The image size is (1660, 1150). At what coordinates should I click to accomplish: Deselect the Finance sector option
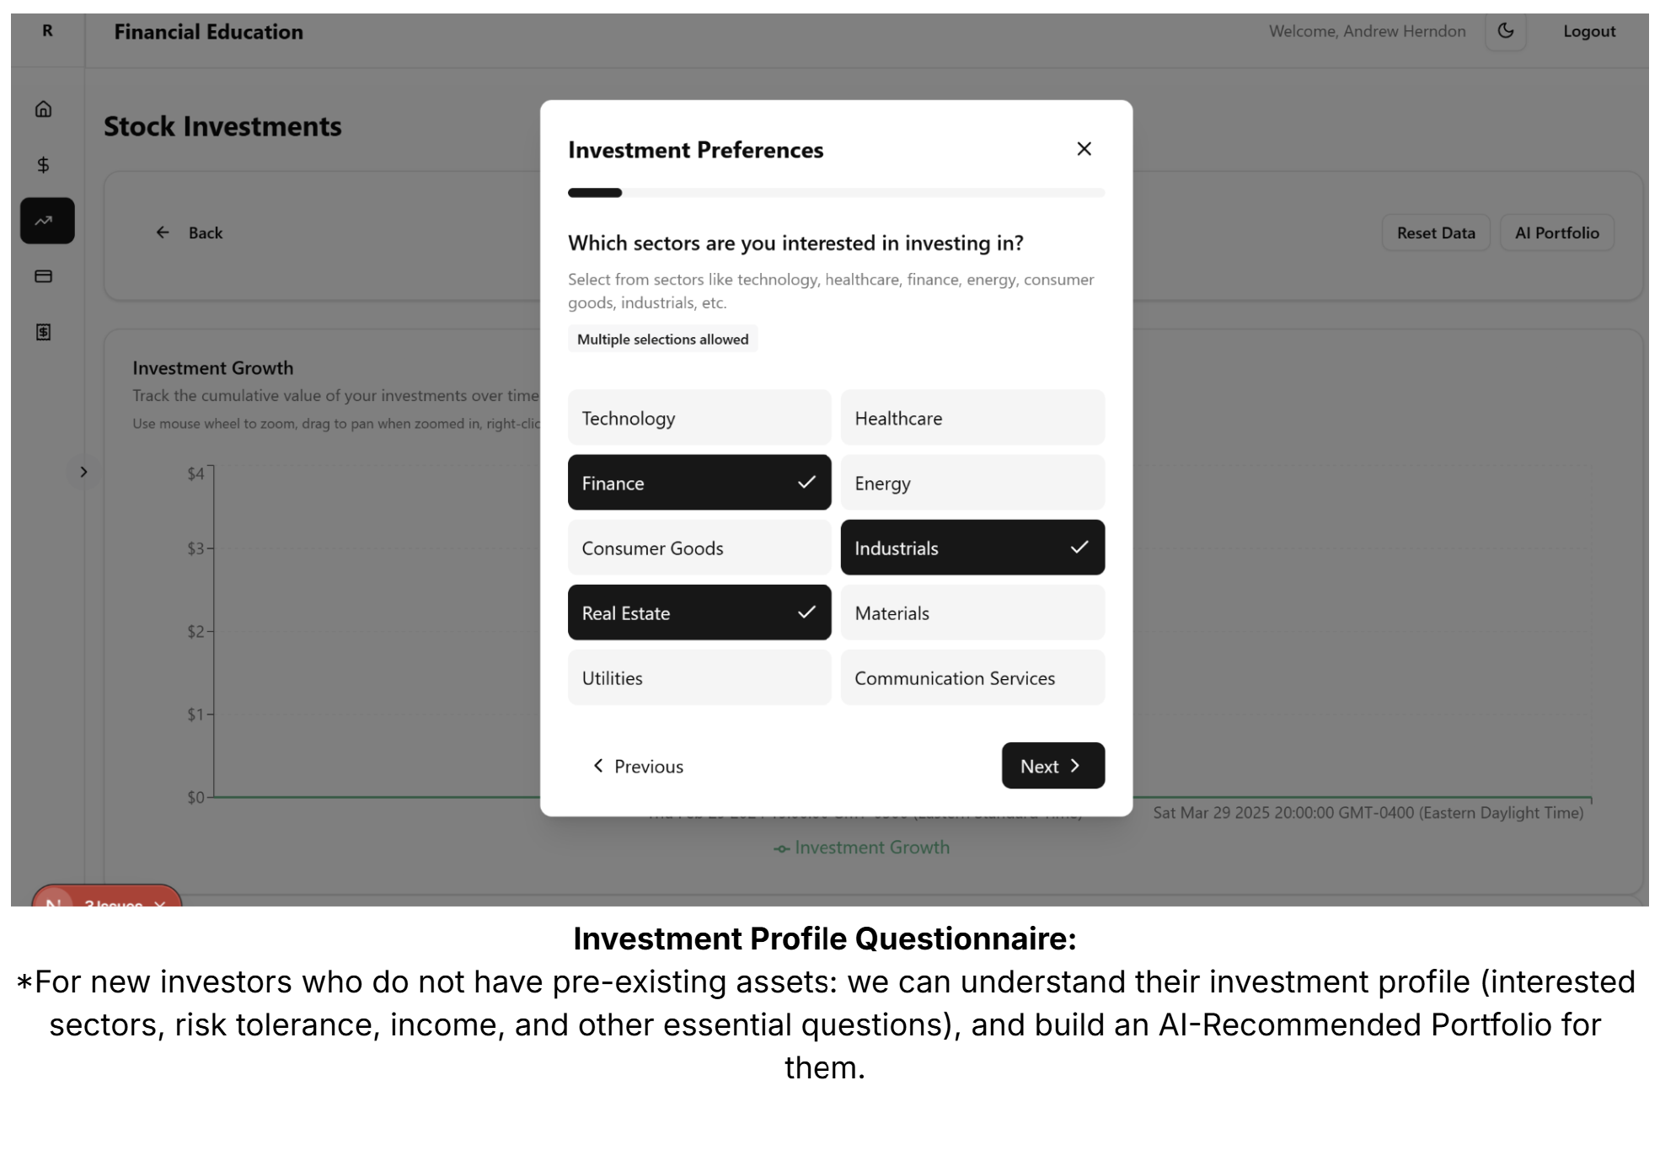pyautogui.click(x=699, y=483)
